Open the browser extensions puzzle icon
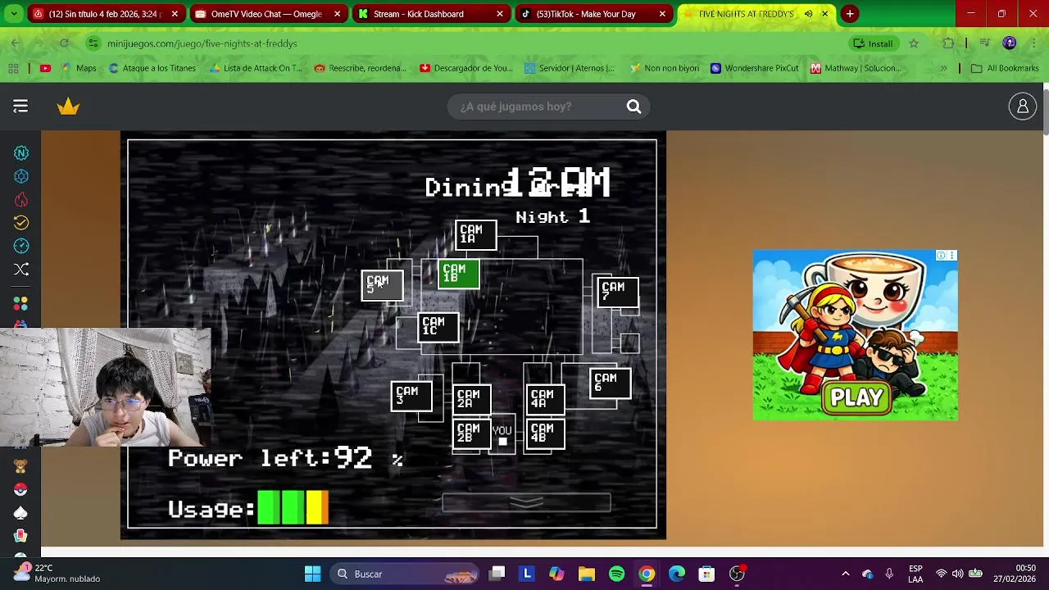The width and height of the screenshot is (1049, 590). (x=948, y=43)
